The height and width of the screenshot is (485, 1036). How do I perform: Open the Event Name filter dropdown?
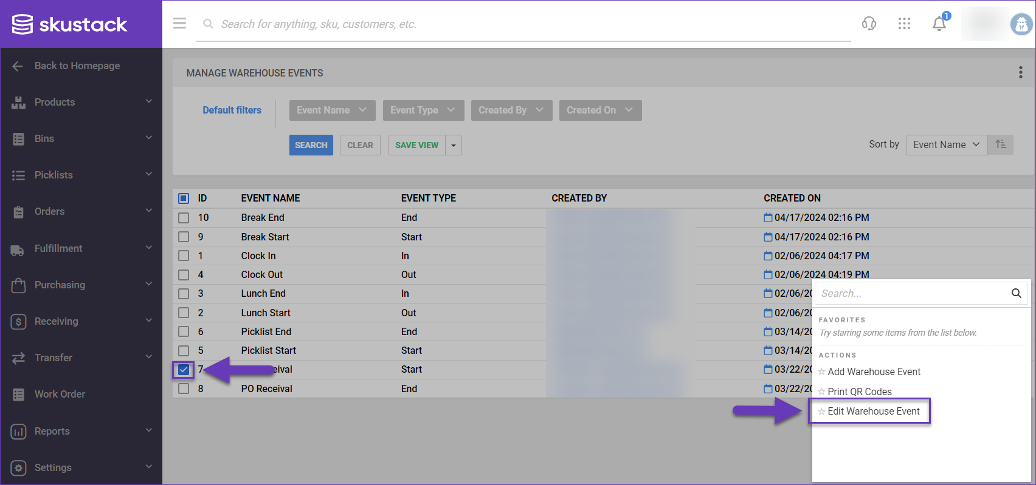[332, 110]
